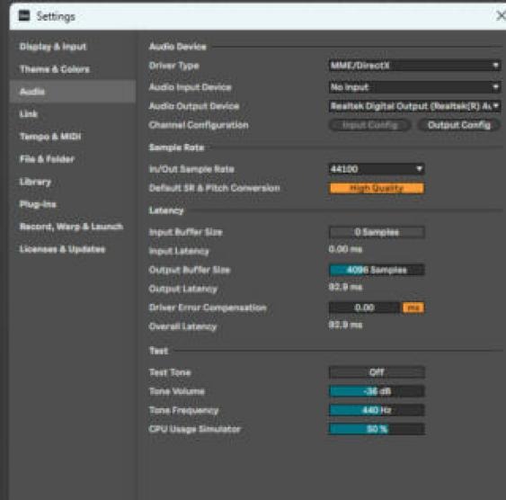Click the Sample Rate section heading

[x=176, y=147]
